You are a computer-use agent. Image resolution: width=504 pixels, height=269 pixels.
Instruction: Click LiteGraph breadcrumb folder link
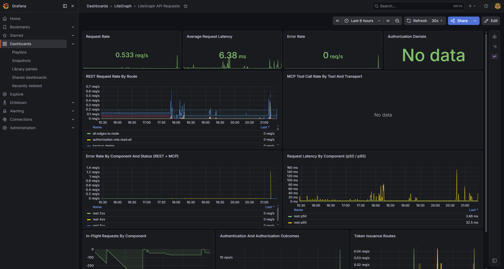123,6
